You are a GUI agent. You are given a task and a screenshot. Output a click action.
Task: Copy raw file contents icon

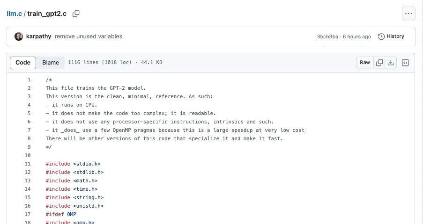[x=379, y=63]
